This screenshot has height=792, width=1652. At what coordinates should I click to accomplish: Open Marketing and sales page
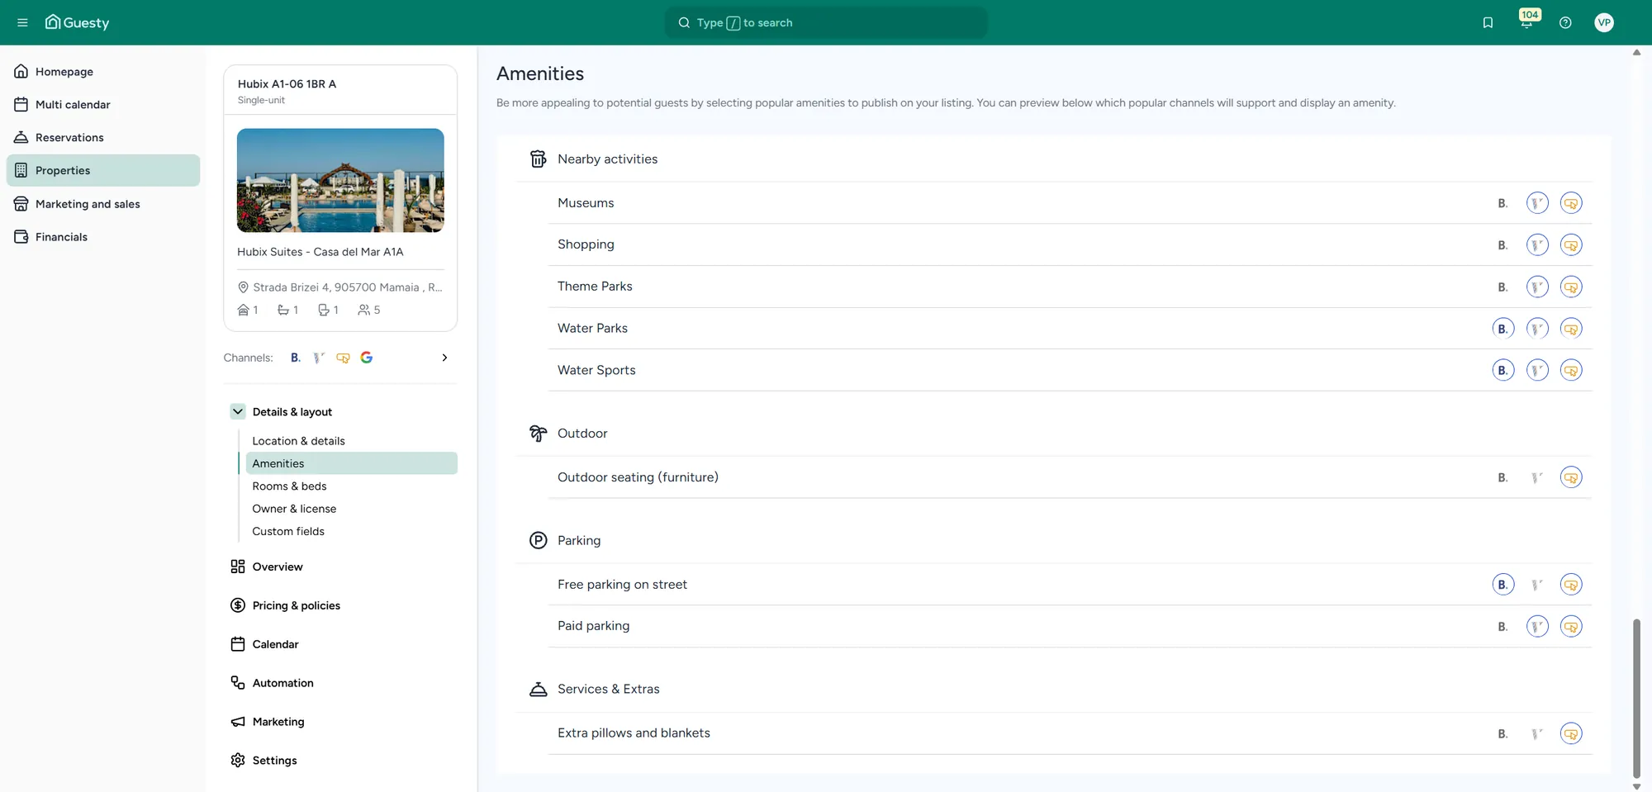(x=88, y=204)
